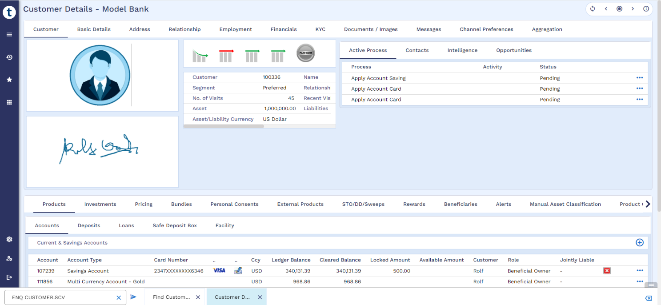Click the refresh icon in top toolbar

593,9
